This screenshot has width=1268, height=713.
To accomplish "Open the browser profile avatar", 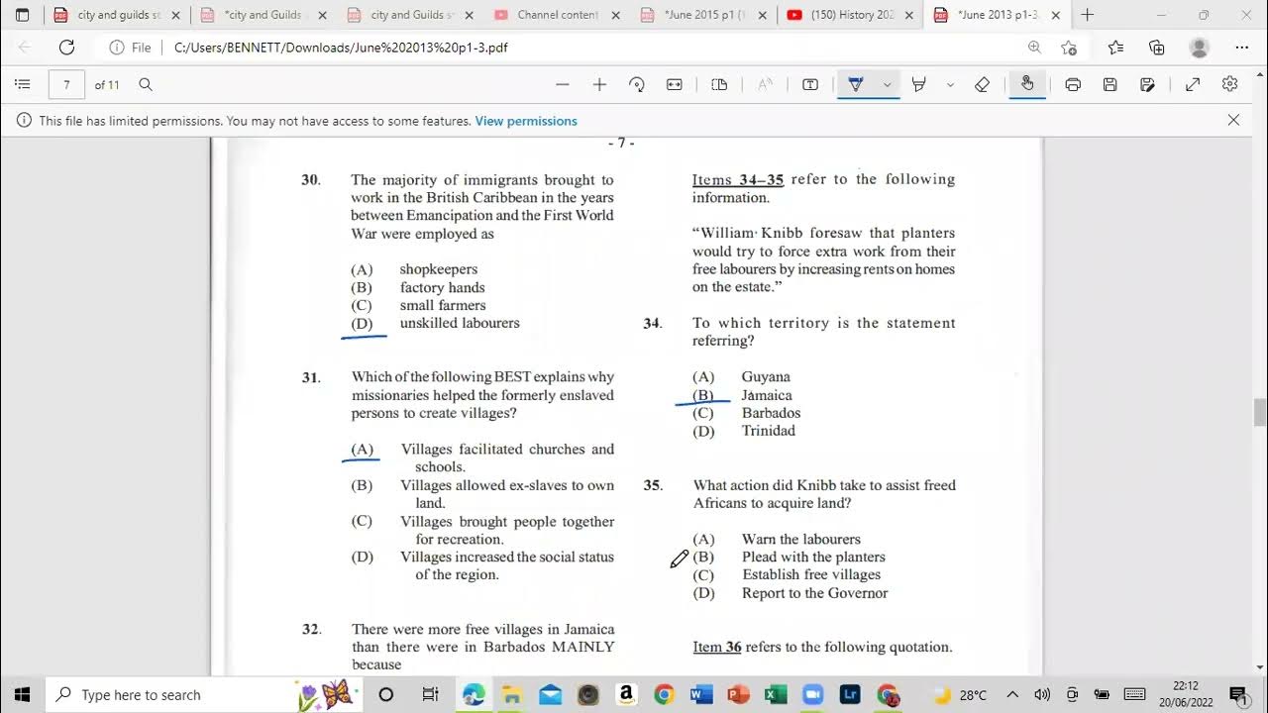I will [x=1199, y=48].
